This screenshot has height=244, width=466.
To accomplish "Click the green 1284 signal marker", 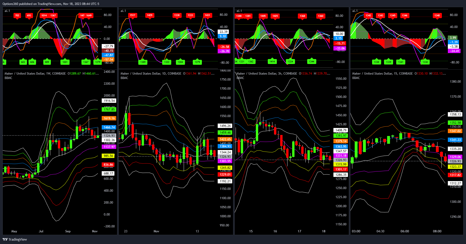I will 180,62.
